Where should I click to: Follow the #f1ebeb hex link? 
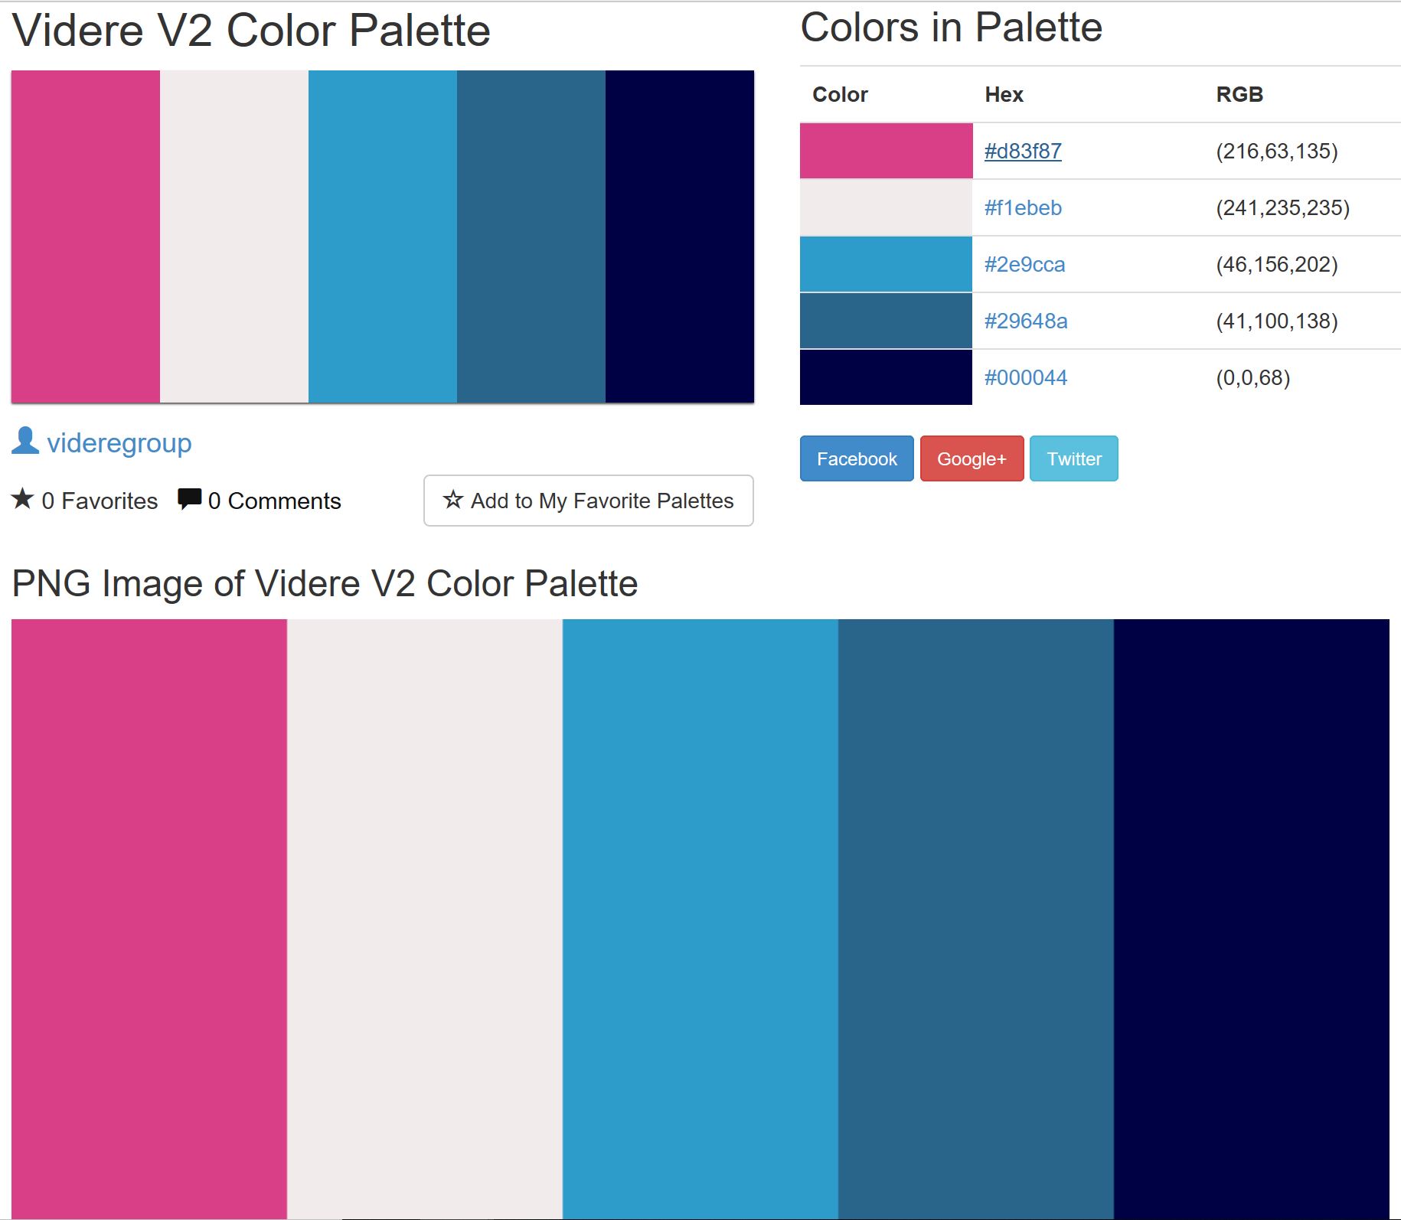click(1023, 207)
